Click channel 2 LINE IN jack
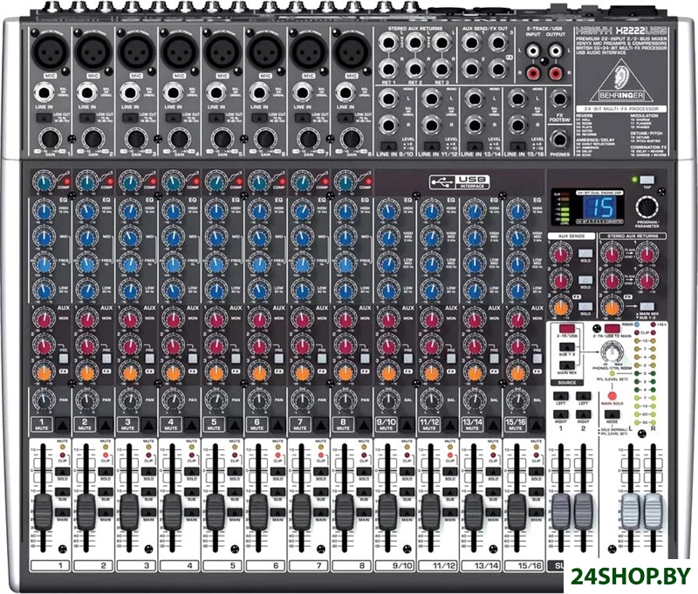This screenshot has width=698, height=594. pos(86,93)
